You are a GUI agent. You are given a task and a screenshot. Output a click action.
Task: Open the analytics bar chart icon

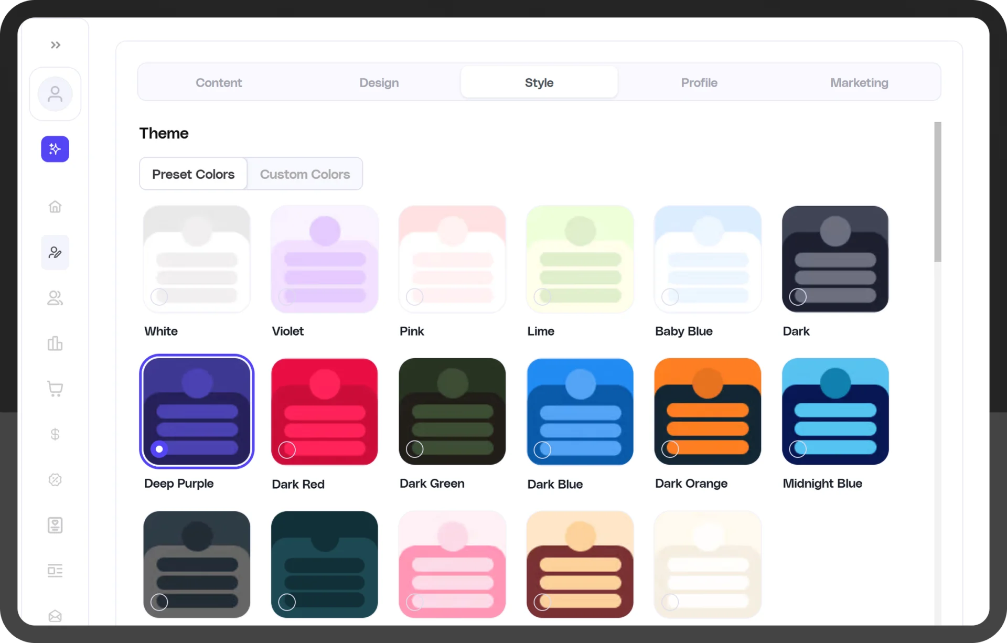(x=55, y=344)
